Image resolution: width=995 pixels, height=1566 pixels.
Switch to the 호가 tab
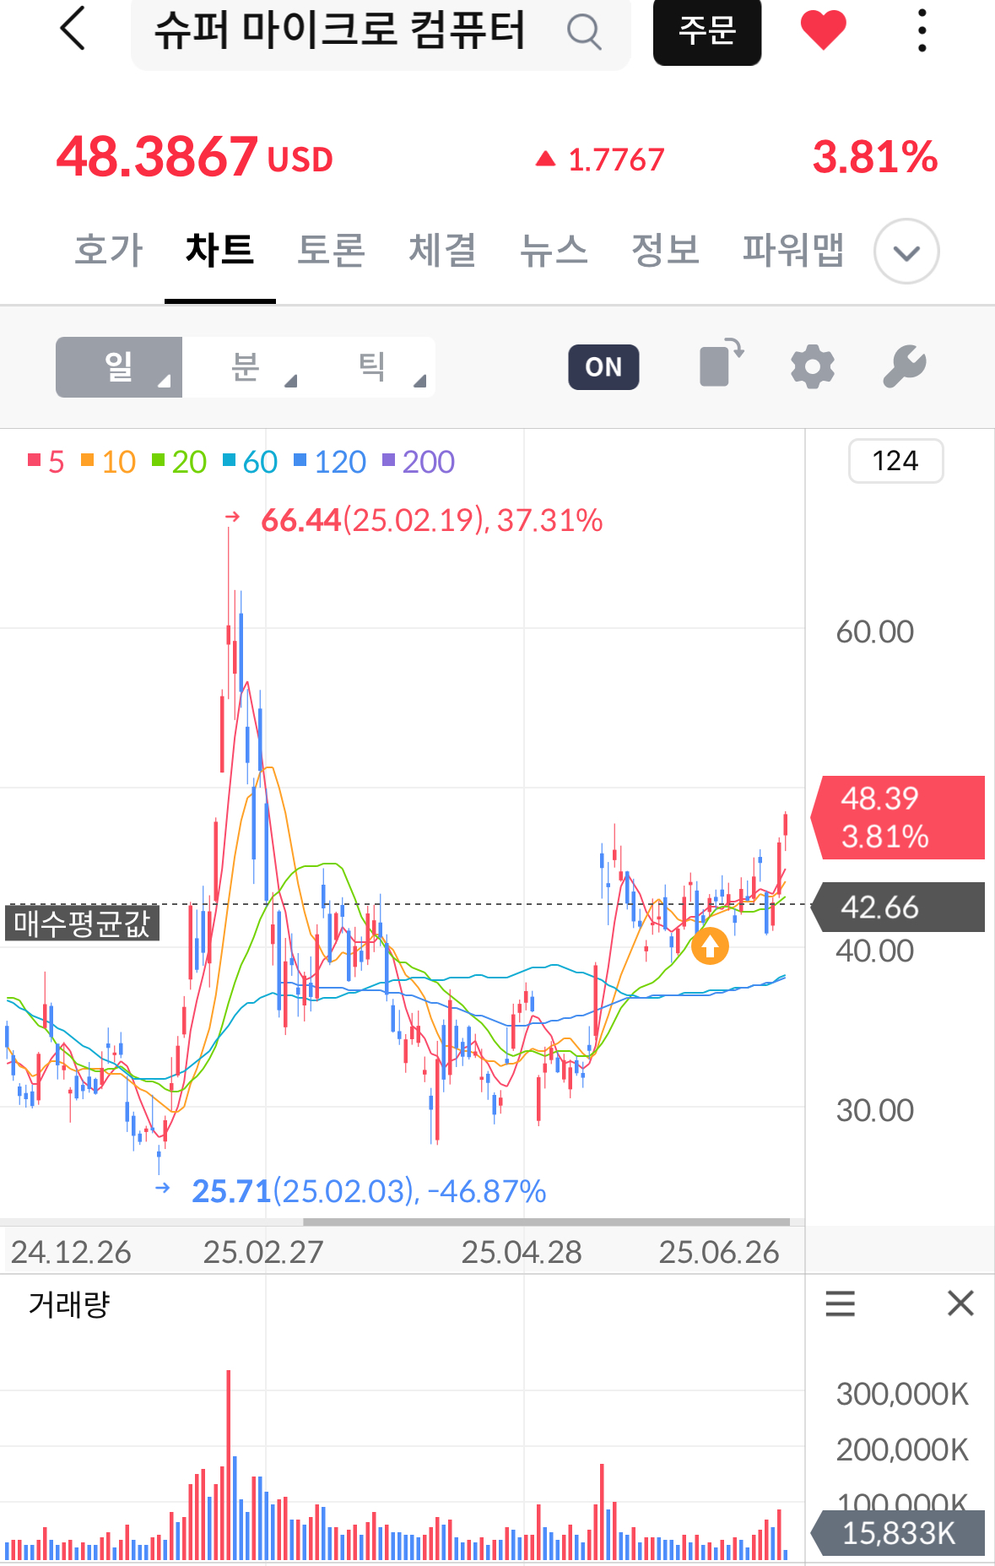point(109,250)
